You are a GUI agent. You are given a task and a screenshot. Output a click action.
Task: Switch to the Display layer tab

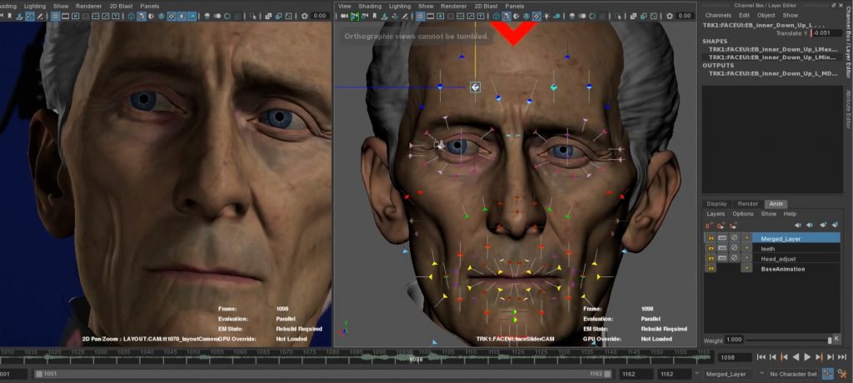[716, 204]
